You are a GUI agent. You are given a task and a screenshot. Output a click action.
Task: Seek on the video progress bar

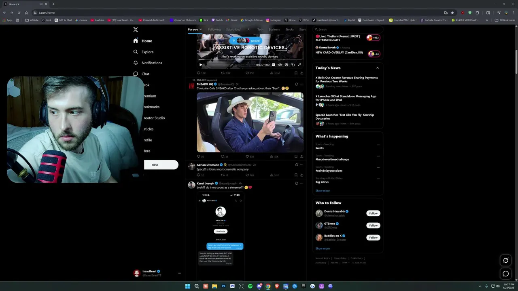click(250, 59)
